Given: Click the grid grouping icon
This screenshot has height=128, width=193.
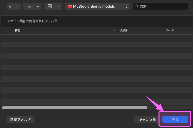Looking at the screenshot, I should (50, 6).
